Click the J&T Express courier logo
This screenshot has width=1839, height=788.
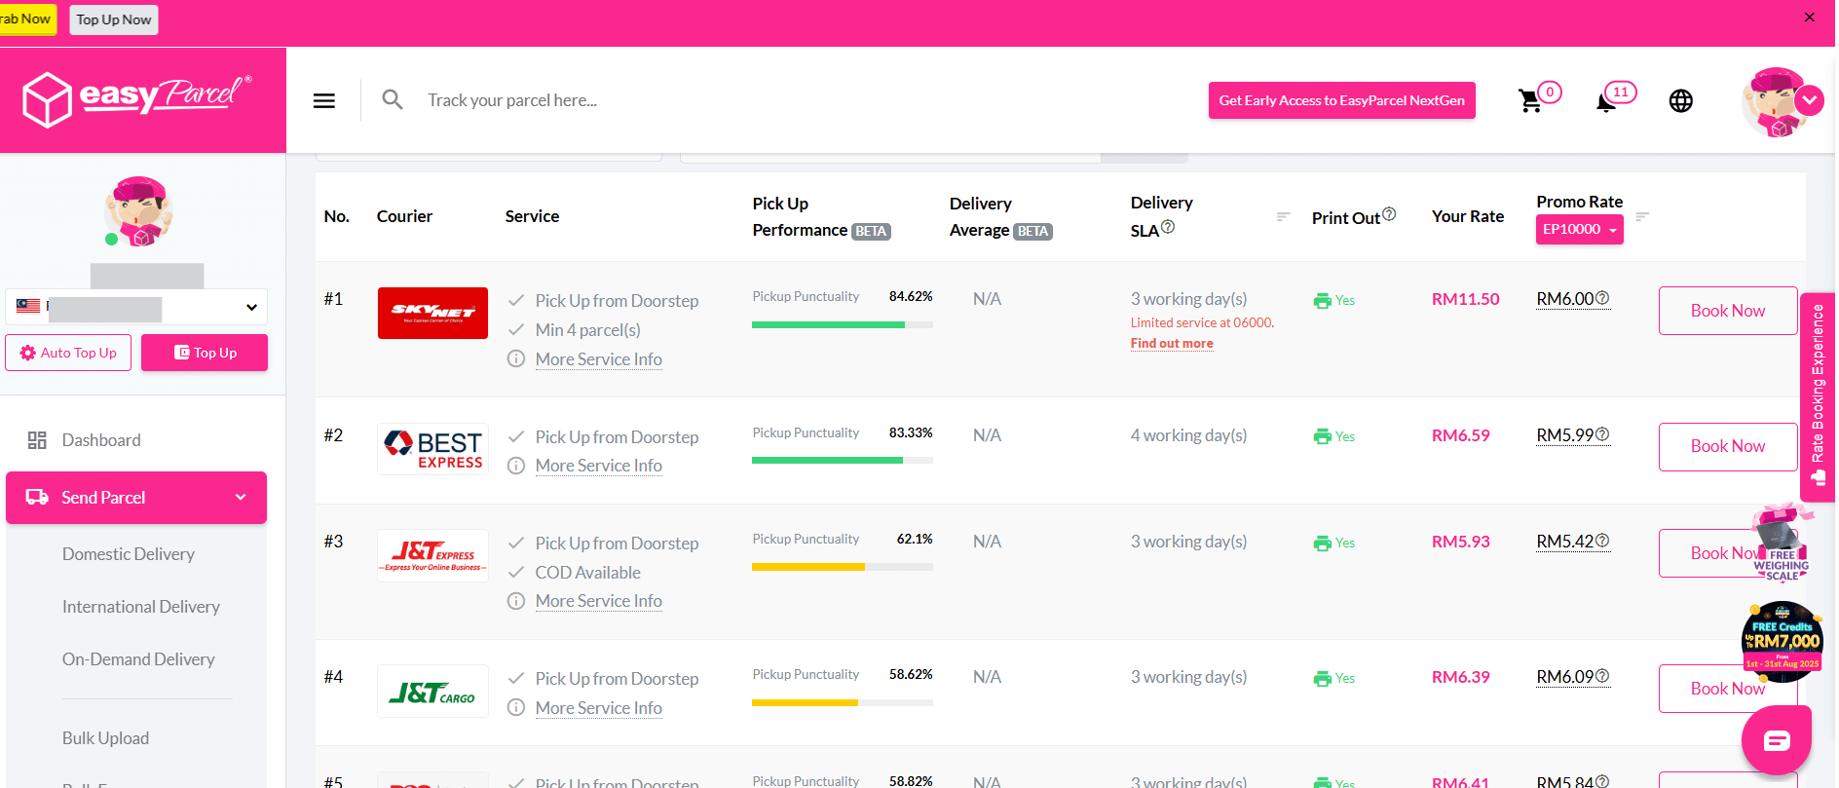click(433, 555)
